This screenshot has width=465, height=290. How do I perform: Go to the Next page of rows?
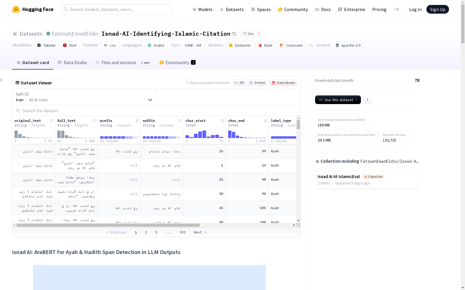(200, 232)
